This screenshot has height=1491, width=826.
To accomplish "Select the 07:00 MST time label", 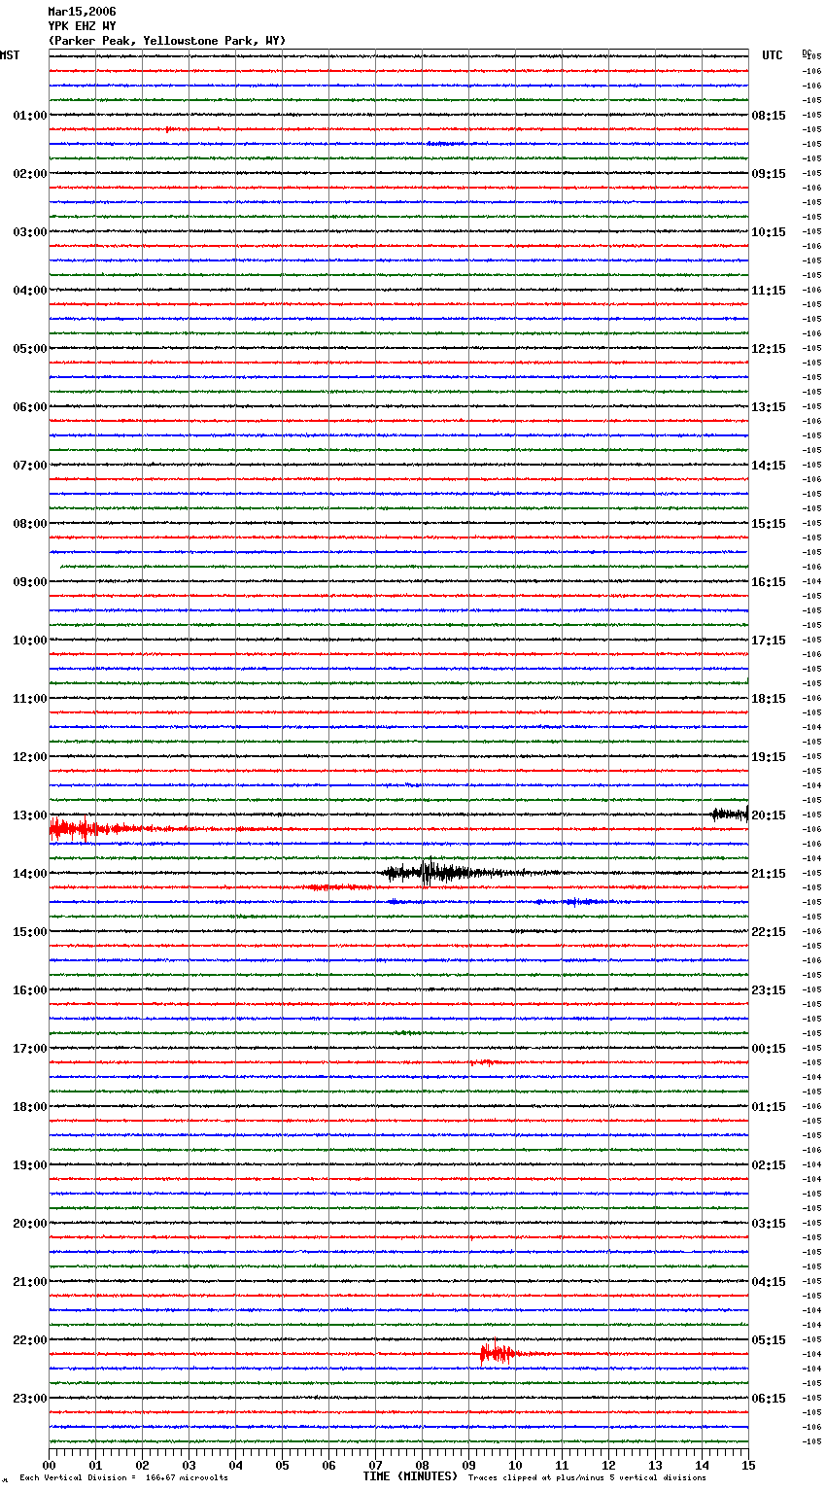I will pyautogui.click(x=30, y=466).
